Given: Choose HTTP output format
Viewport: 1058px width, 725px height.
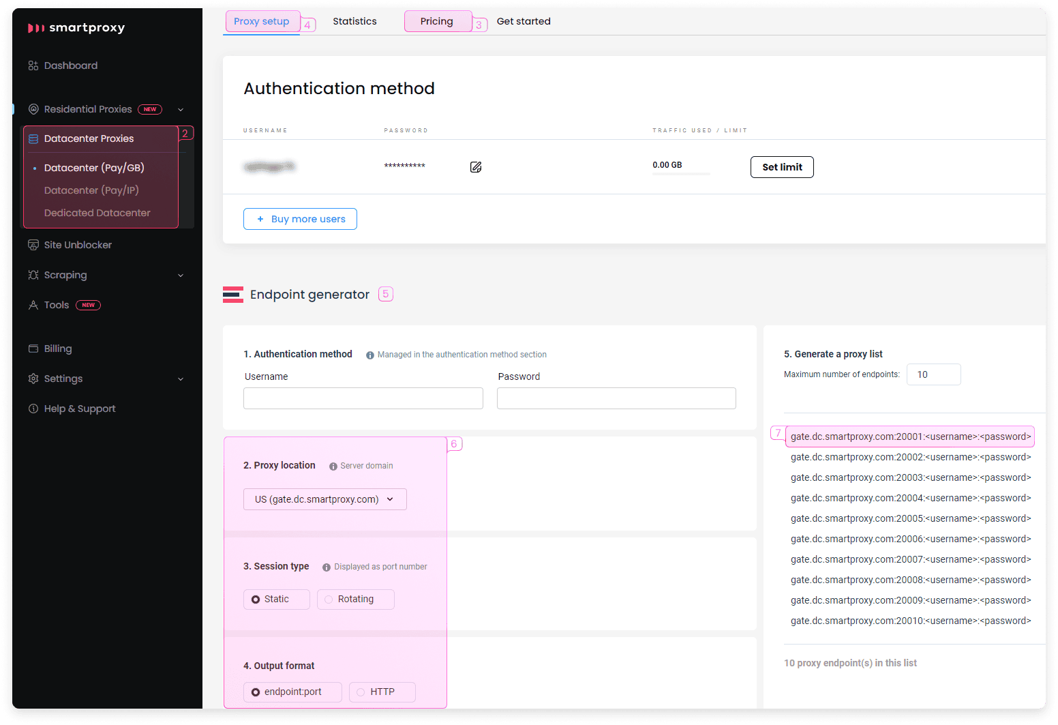Looking at the screenshot, I should (x=382, y=692).
